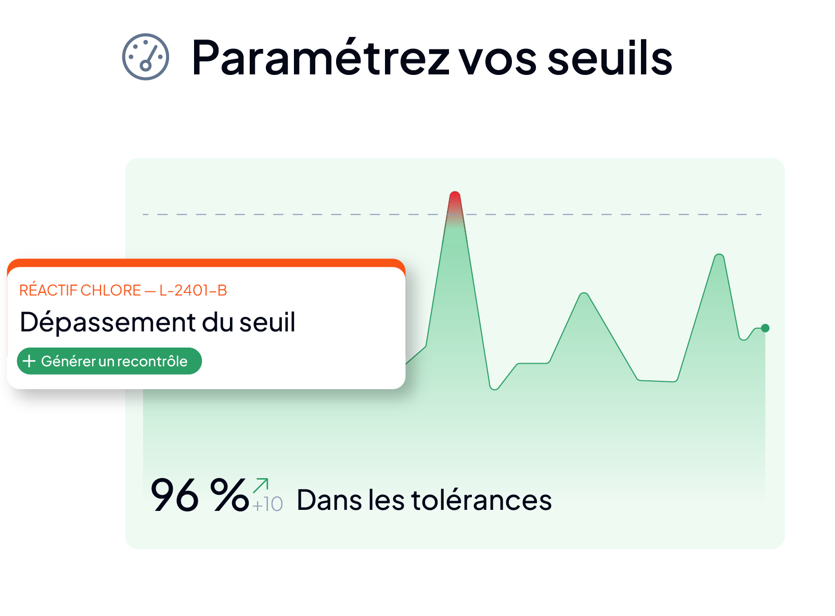The image size is (835, 616).
Task: Click the 96 % value
Action: (x=199, y=495)
